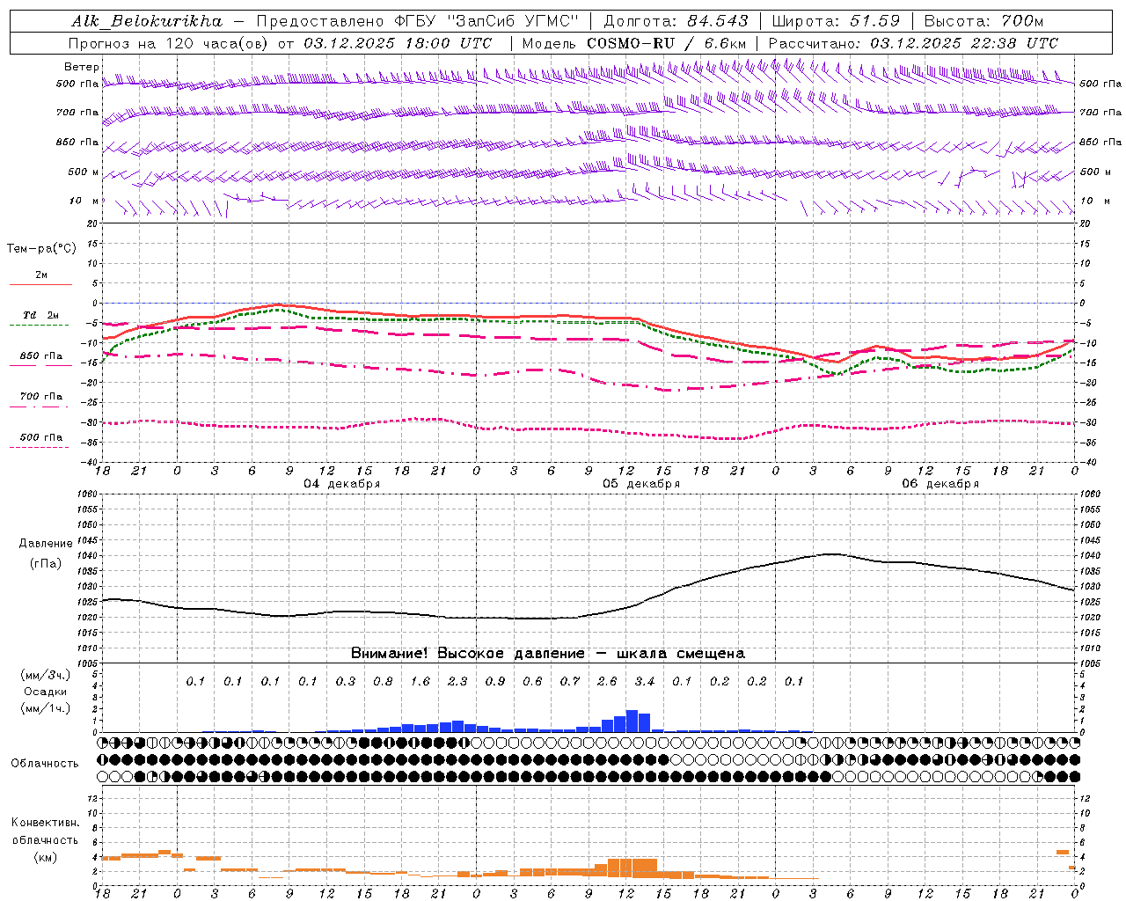Click the Давление panel label
Screen dimensions: 1126x901
pyautogui.click(x=46, y=544)
